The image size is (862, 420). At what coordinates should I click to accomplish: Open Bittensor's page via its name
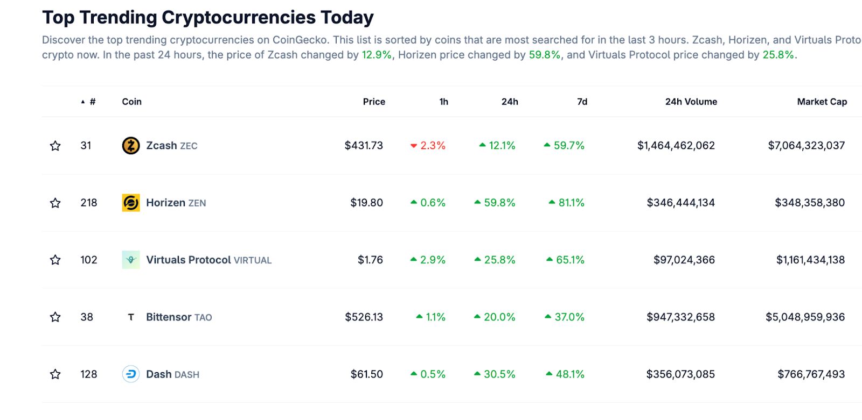[x=169, y=317]
